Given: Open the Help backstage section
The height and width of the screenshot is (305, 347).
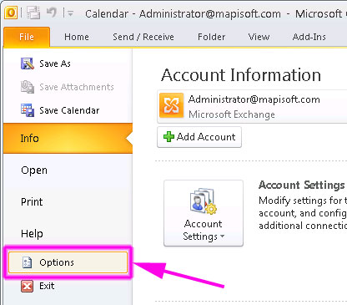Looking at the screenshot, I should [x=32, y=233].
